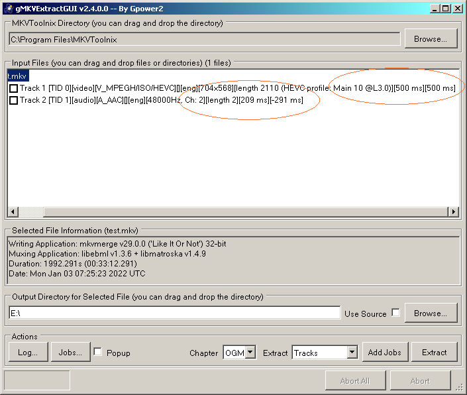Open the Extract mode Tracks dropdown
This screenshot has width=467, height=395.
pos(352,353)
